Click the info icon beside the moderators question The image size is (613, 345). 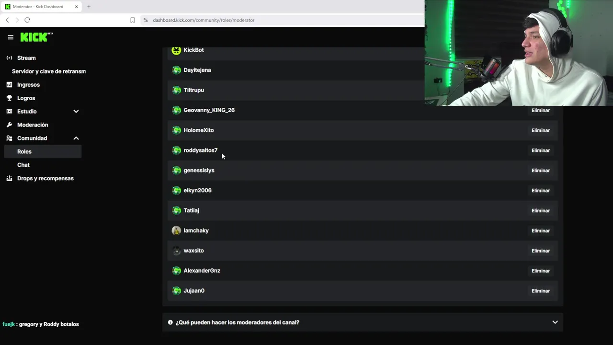tap(170, 322)
